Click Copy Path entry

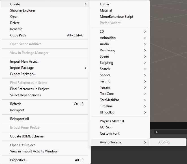[45, 35]
